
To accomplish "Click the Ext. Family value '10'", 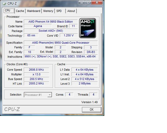I will coord(29,52).
